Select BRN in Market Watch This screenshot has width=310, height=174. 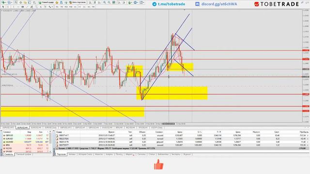pos(8,145)
